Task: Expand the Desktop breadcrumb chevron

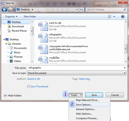Action: (x=33, y=9)
